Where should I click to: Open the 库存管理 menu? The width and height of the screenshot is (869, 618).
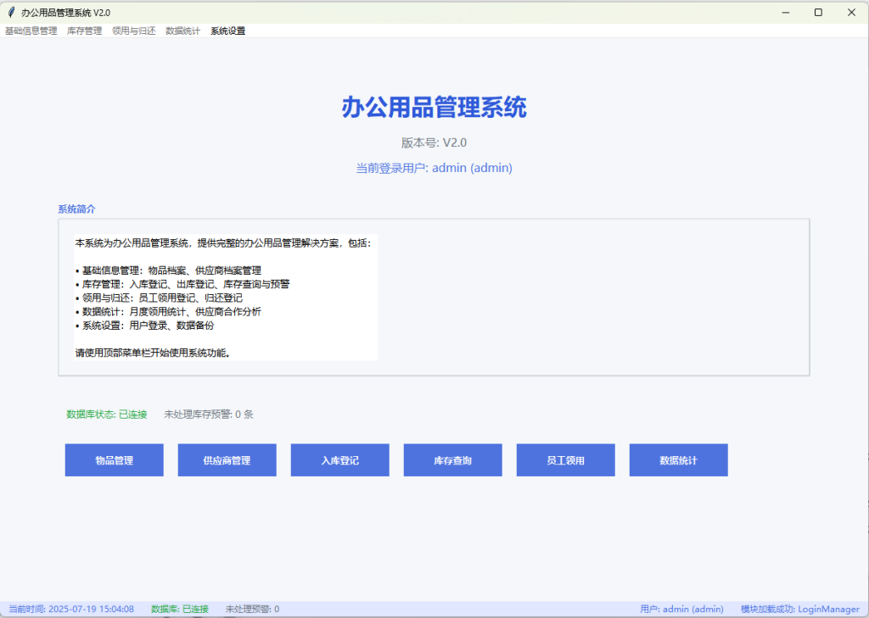(85, 31)
